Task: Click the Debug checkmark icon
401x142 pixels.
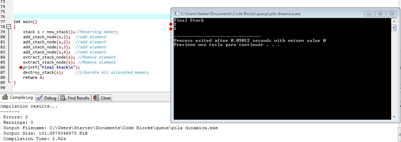Action: [x=39, y=98]
